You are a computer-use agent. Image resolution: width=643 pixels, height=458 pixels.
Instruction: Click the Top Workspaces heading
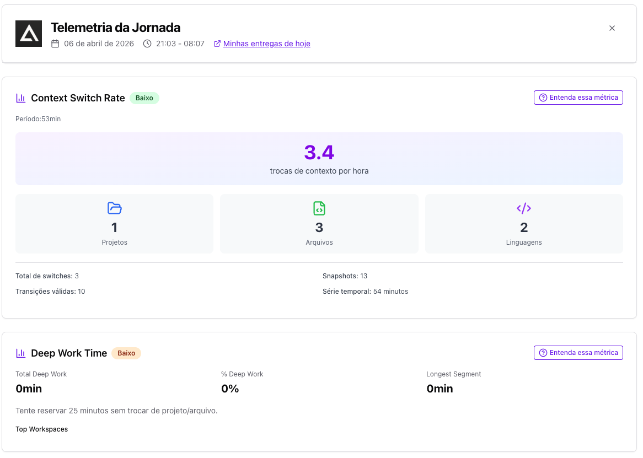(42, 429)
